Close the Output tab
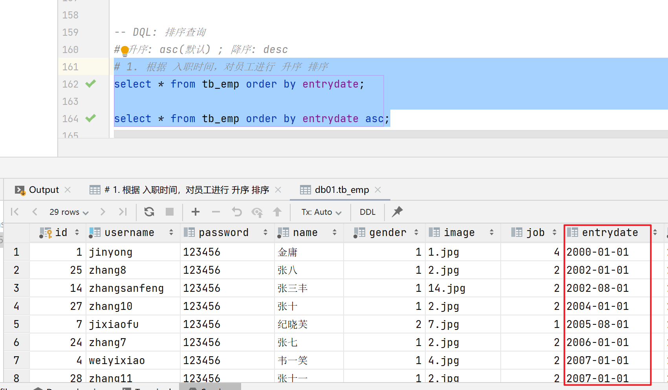 [68, 190]
